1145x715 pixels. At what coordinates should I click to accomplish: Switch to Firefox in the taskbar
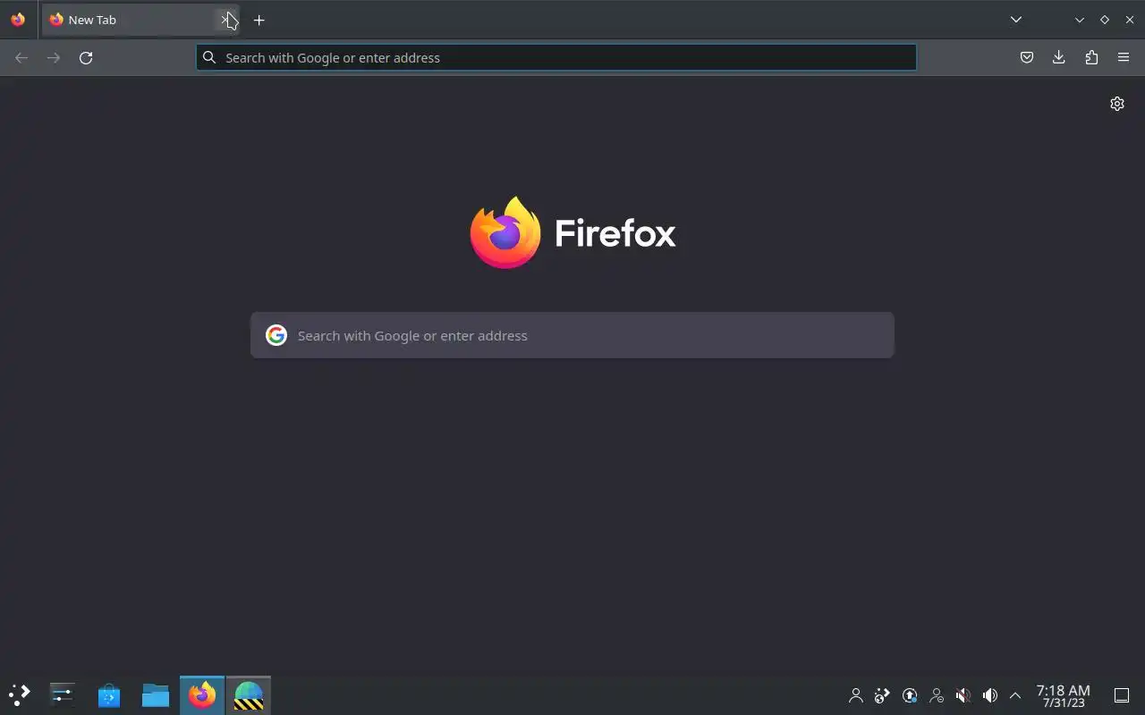[x=202, y=695]
